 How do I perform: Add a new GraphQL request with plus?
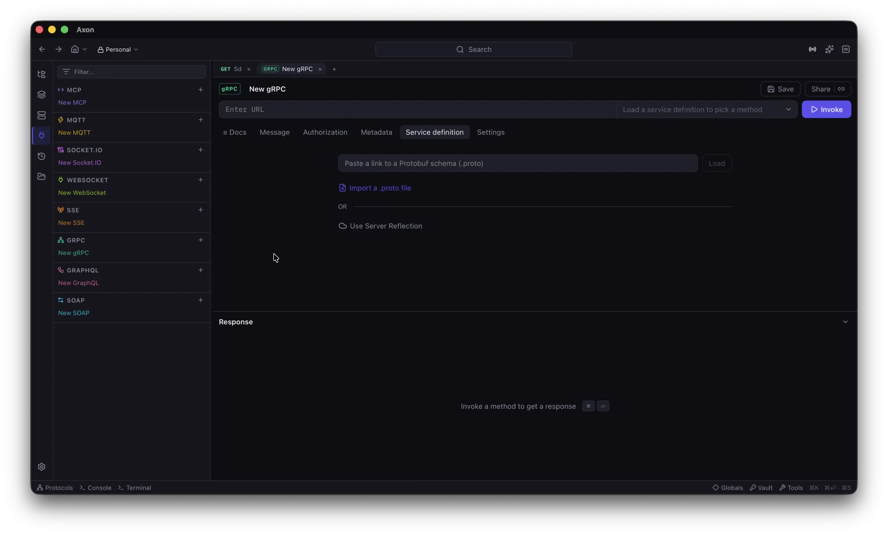(x=201, y=270)
